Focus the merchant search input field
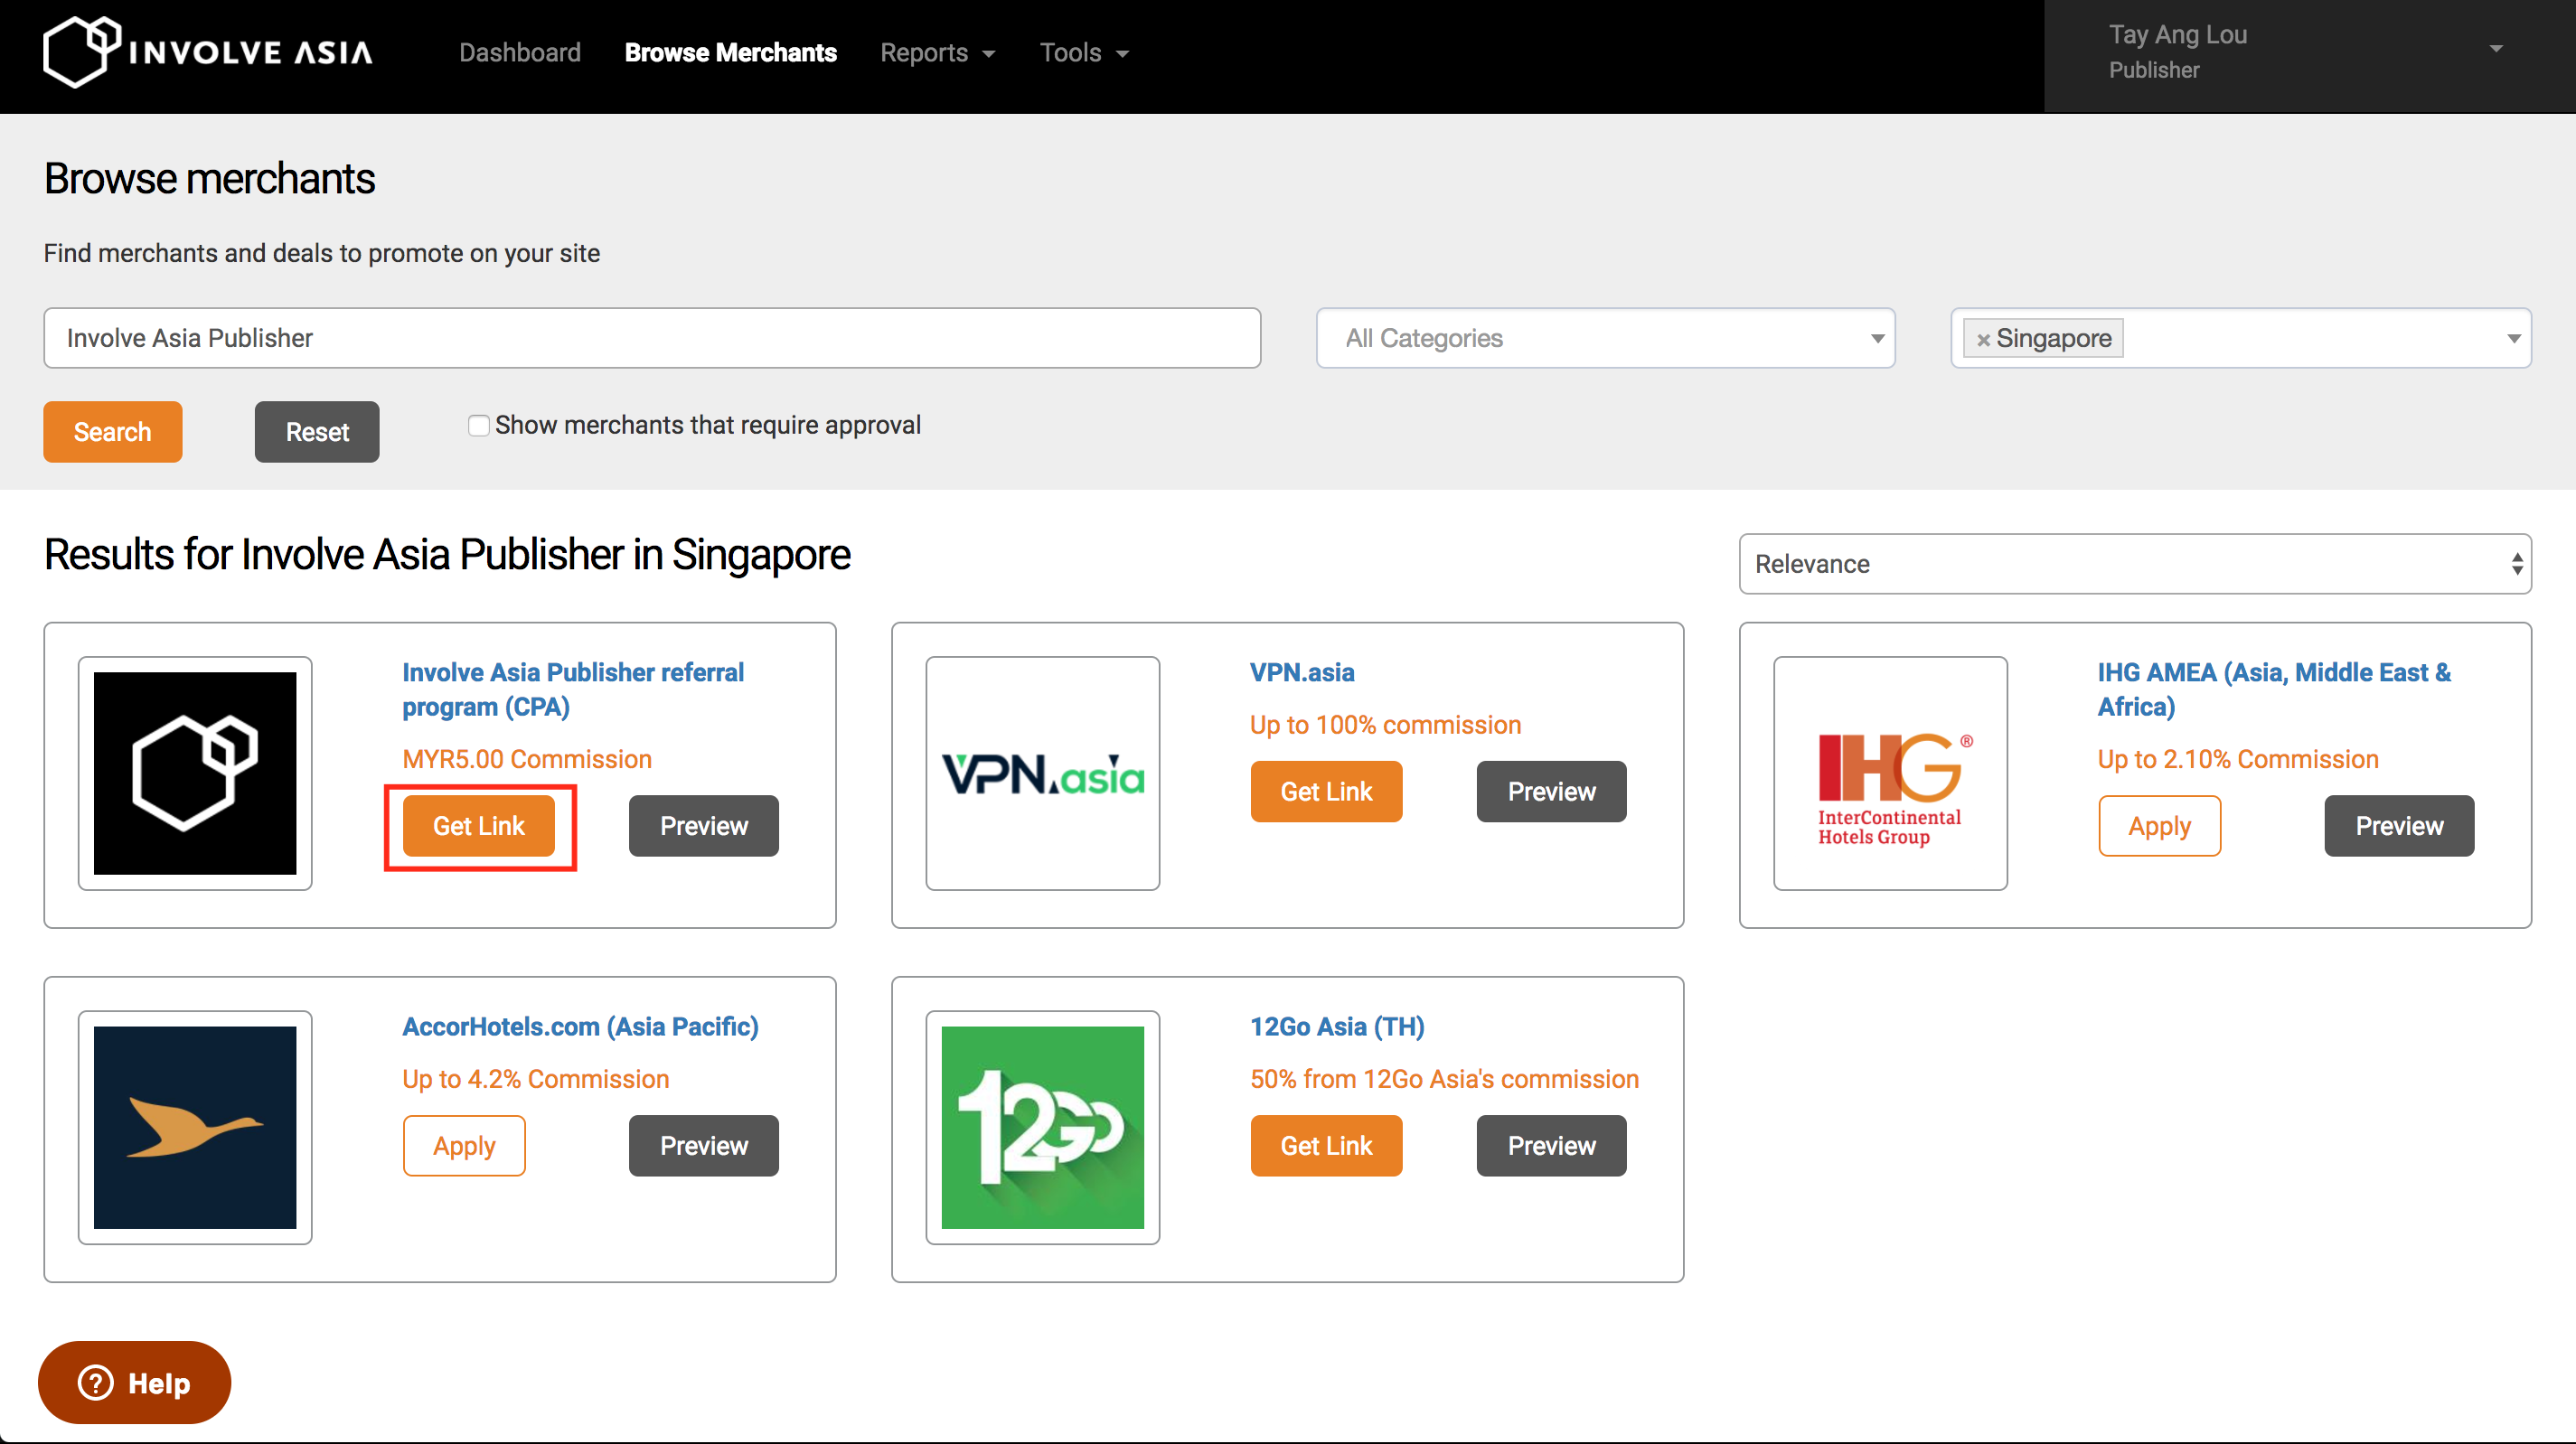Viewport: 2576px width, 1444px height. tap(652, 338)
